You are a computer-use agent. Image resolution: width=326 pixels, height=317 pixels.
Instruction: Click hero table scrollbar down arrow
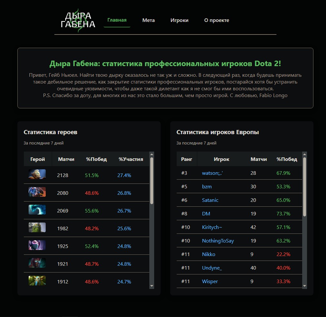tap(152, 286)
